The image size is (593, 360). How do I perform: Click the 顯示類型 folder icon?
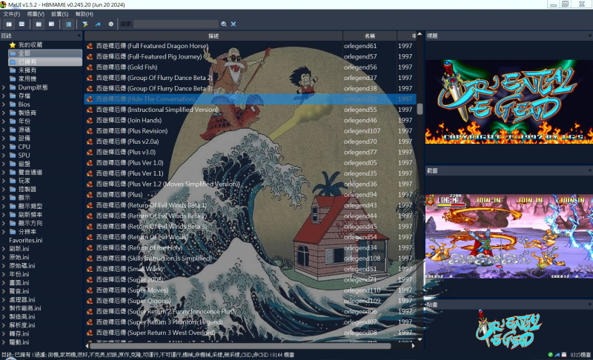(13, 206)
